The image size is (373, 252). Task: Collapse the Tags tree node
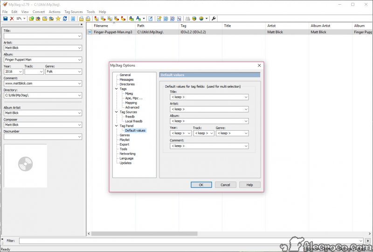coord(116,89)
